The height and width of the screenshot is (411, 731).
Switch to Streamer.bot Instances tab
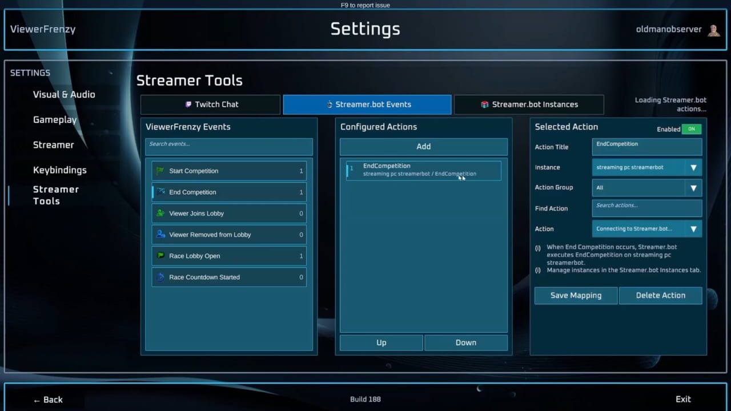tap(529, 104)
